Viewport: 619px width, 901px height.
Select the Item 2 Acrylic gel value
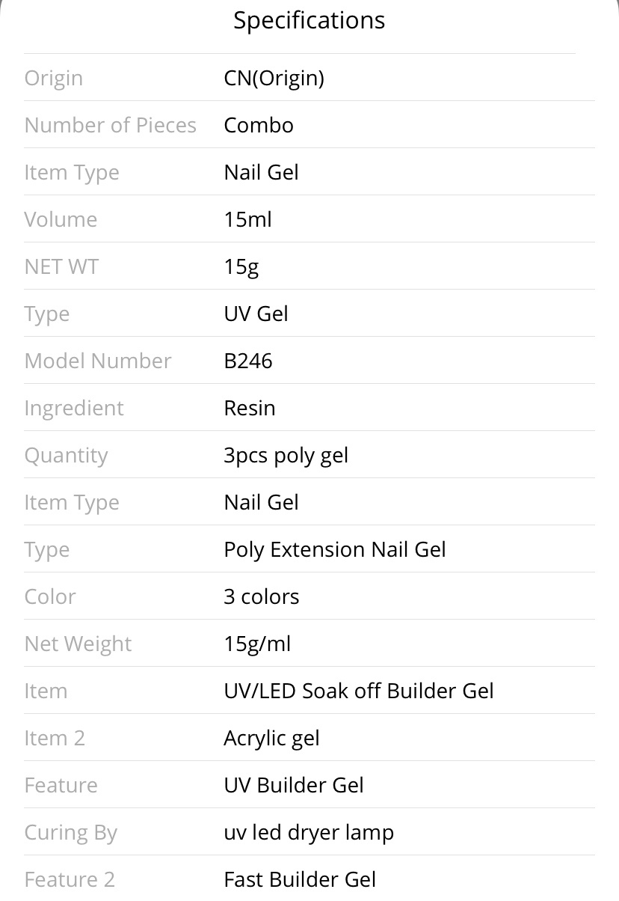(271, 739)
